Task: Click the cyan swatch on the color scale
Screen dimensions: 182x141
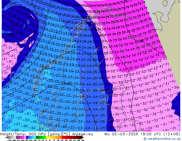Action: 35,138
